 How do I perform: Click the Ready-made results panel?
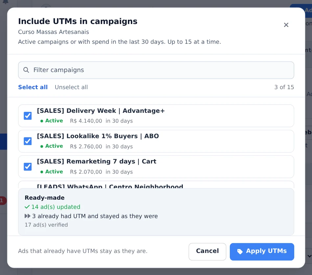point(156,212)
